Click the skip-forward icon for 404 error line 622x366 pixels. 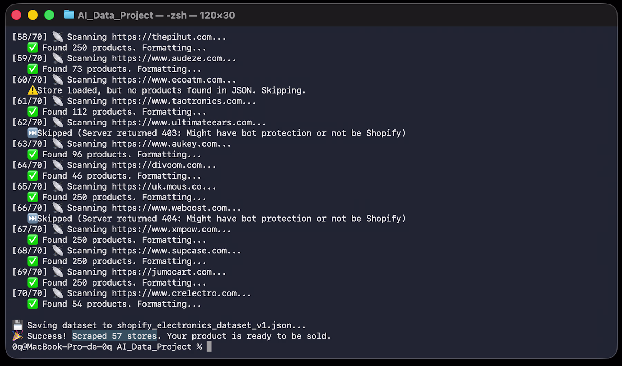[32, 219]
